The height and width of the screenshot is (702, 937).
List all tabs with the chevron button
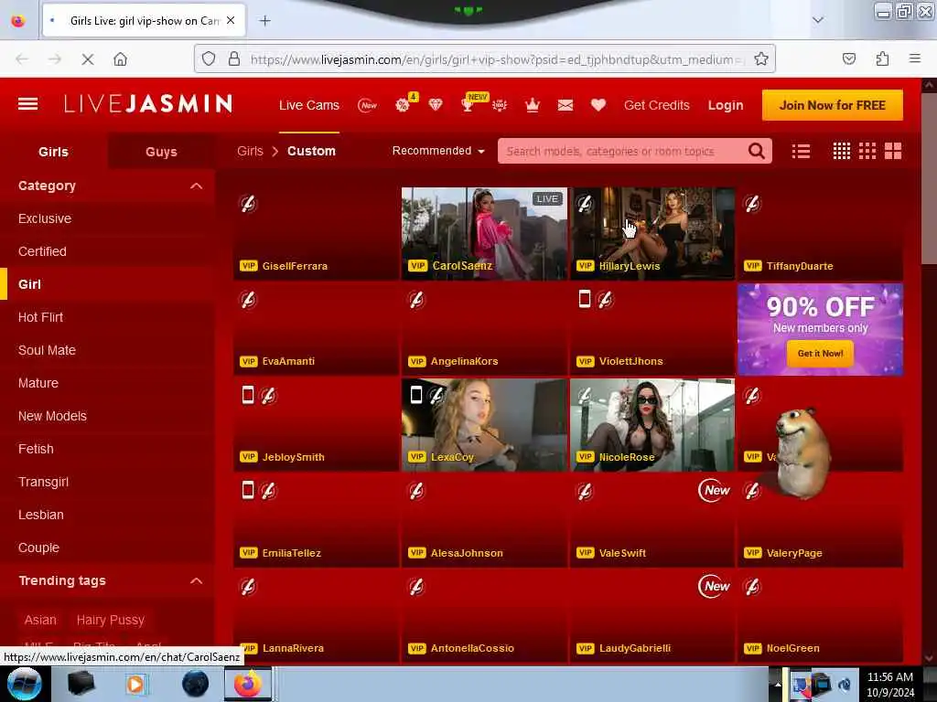817,20
